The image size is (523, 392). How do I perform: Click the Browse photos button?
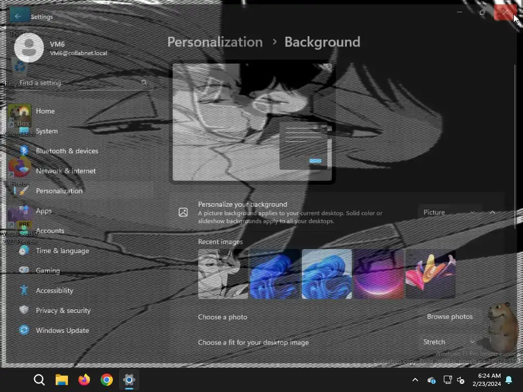[x=449, y=316]
